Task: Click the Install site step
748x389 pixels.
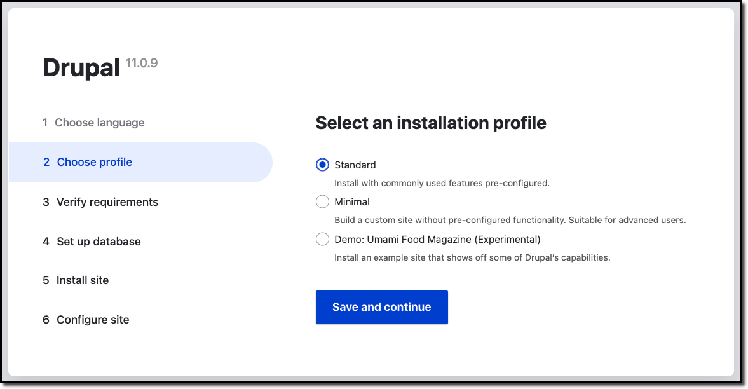Action: click(83, 280)
